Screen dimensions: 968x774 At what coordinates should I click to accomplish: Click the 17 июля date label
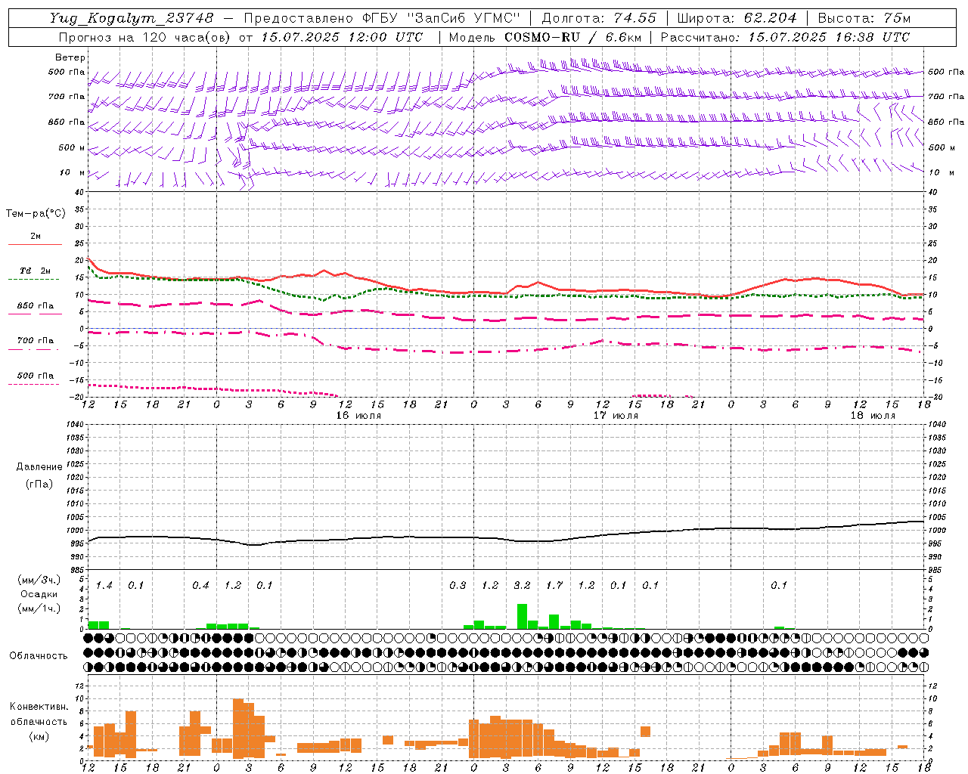(616, 416)
